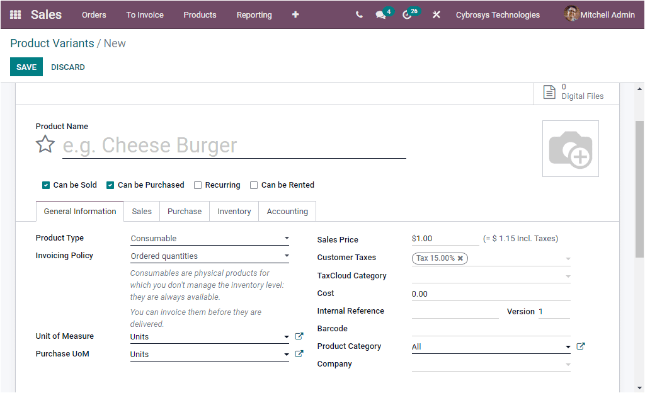Enable the Can be Rented option
The width and height of the screenshot is (645, 393).
(253, 185)
